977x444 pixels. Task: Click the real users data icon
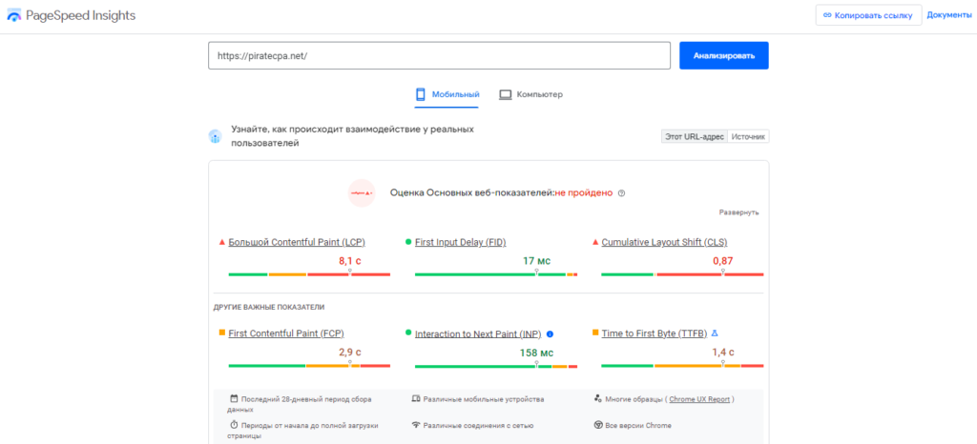click(x=215, y=137)
